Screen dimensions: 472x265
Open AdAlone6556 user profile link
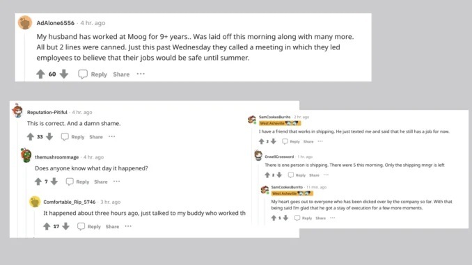click(56, 23)
